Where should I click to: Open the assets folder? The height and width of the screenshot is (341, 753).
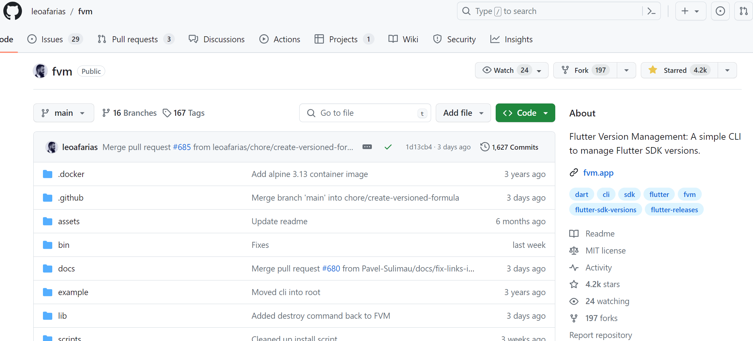point(69,221)
